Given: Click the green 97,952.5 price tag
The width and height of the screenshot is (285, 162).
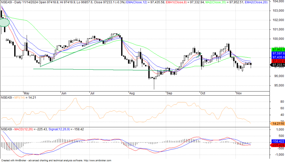Looking at the screenshot, I should 277,49.
